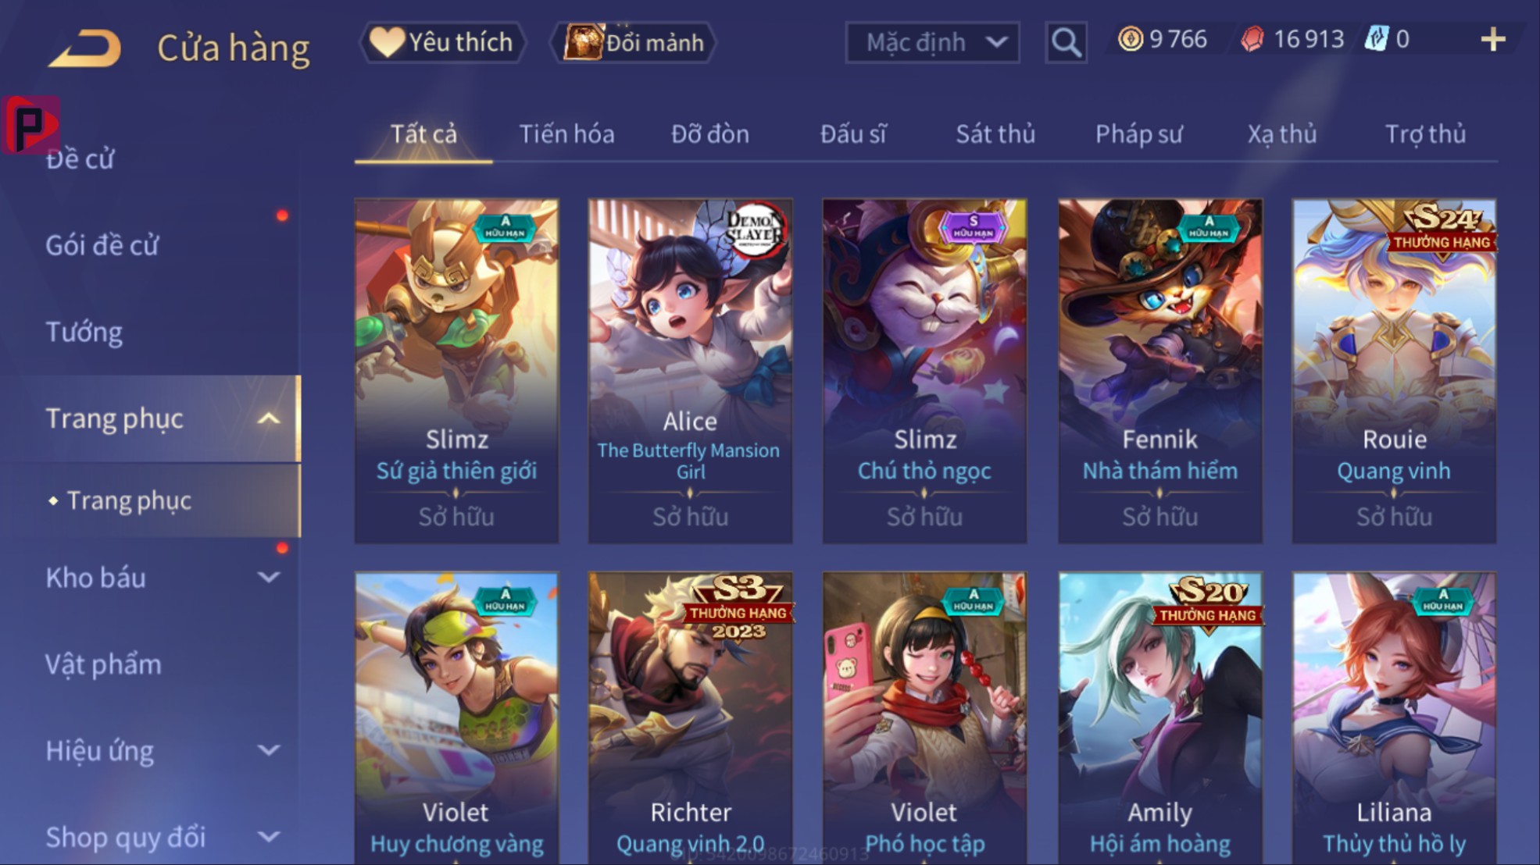Switch to the Sát thủ tab
This screenshot has height=865, width=1540.
pos(995,134)
